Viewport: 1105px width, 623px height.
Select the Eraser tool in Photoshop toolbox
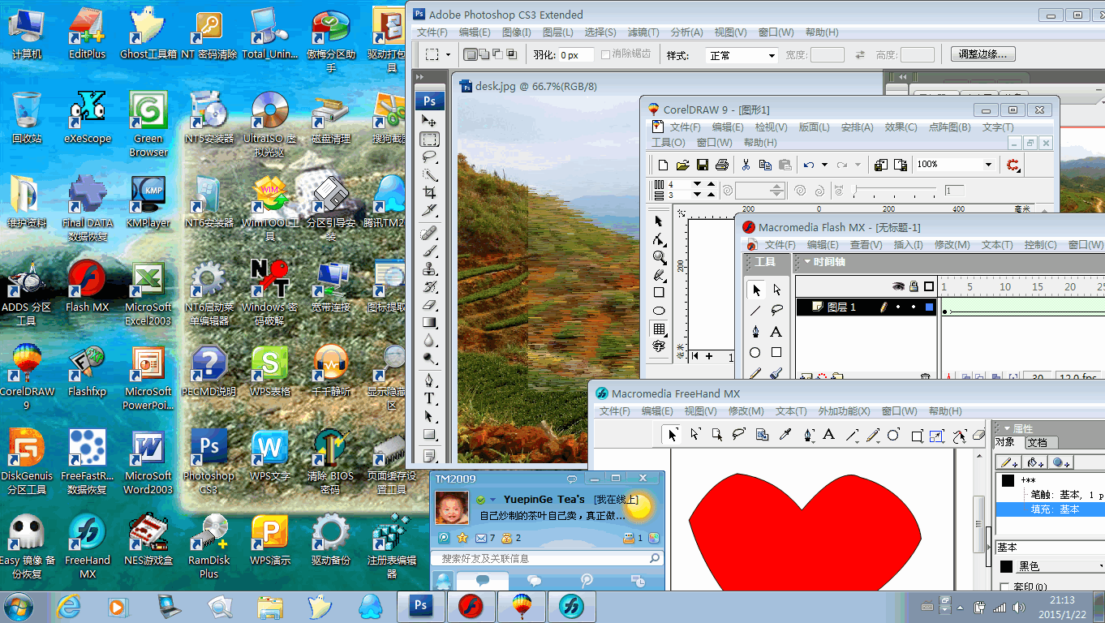[429, 305]
